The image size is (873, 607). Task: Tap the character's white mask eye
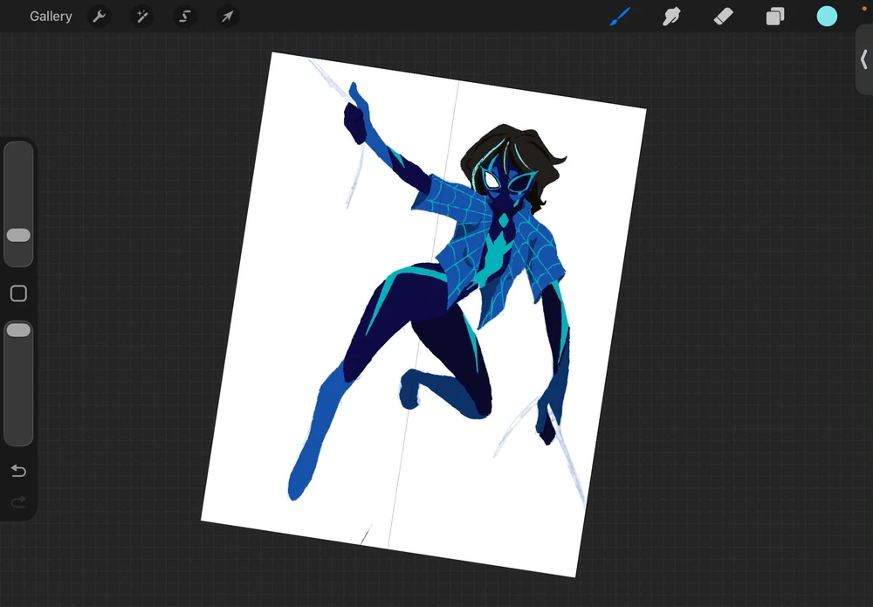491,180
